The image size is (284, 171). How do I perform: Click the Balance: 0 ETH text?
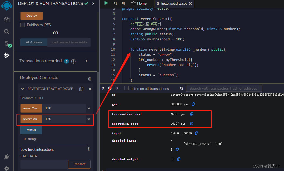coord(32,98)
